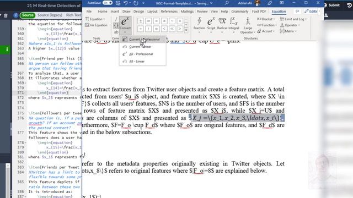
Task: Open the Draw tab
Action: (126, 11)
